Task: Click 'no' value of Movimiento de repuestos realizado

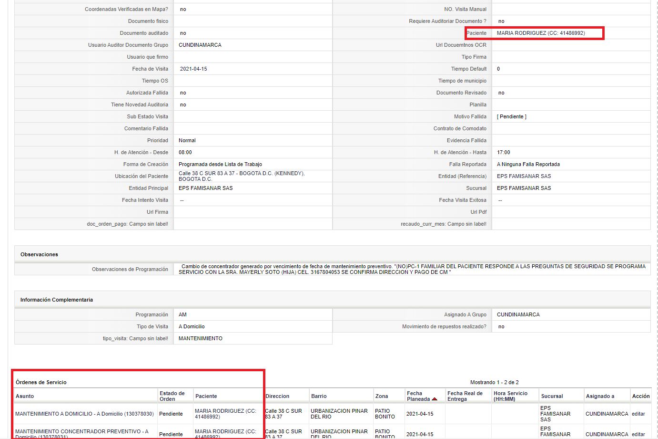Action: point(501,326)
